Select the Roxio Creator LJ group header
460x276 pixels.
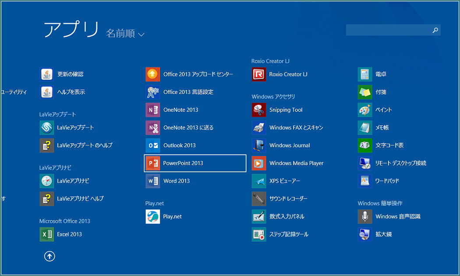(x=270, y=61)
